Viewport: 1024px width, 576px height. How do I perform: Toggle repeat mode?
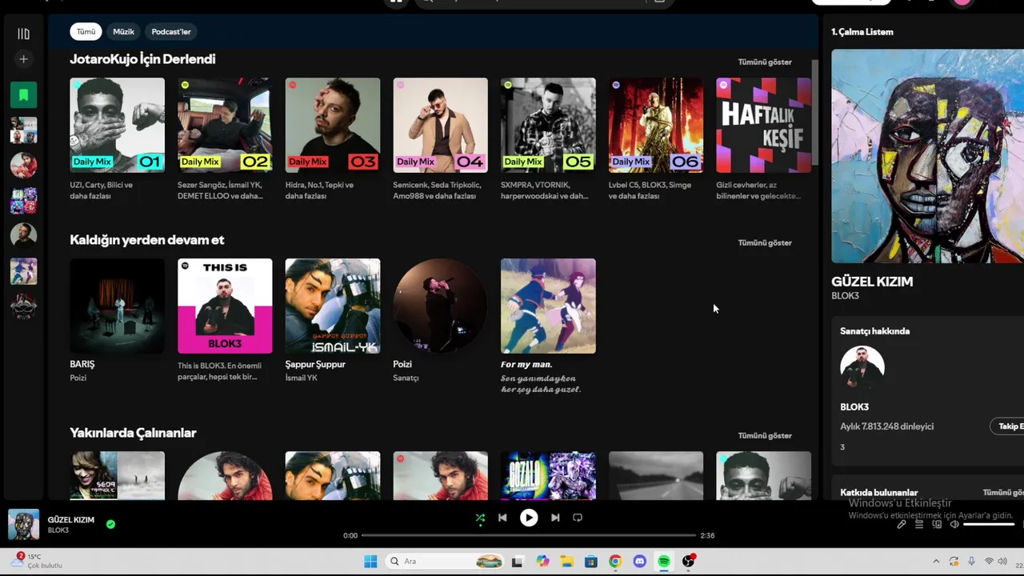coord(578,518)
